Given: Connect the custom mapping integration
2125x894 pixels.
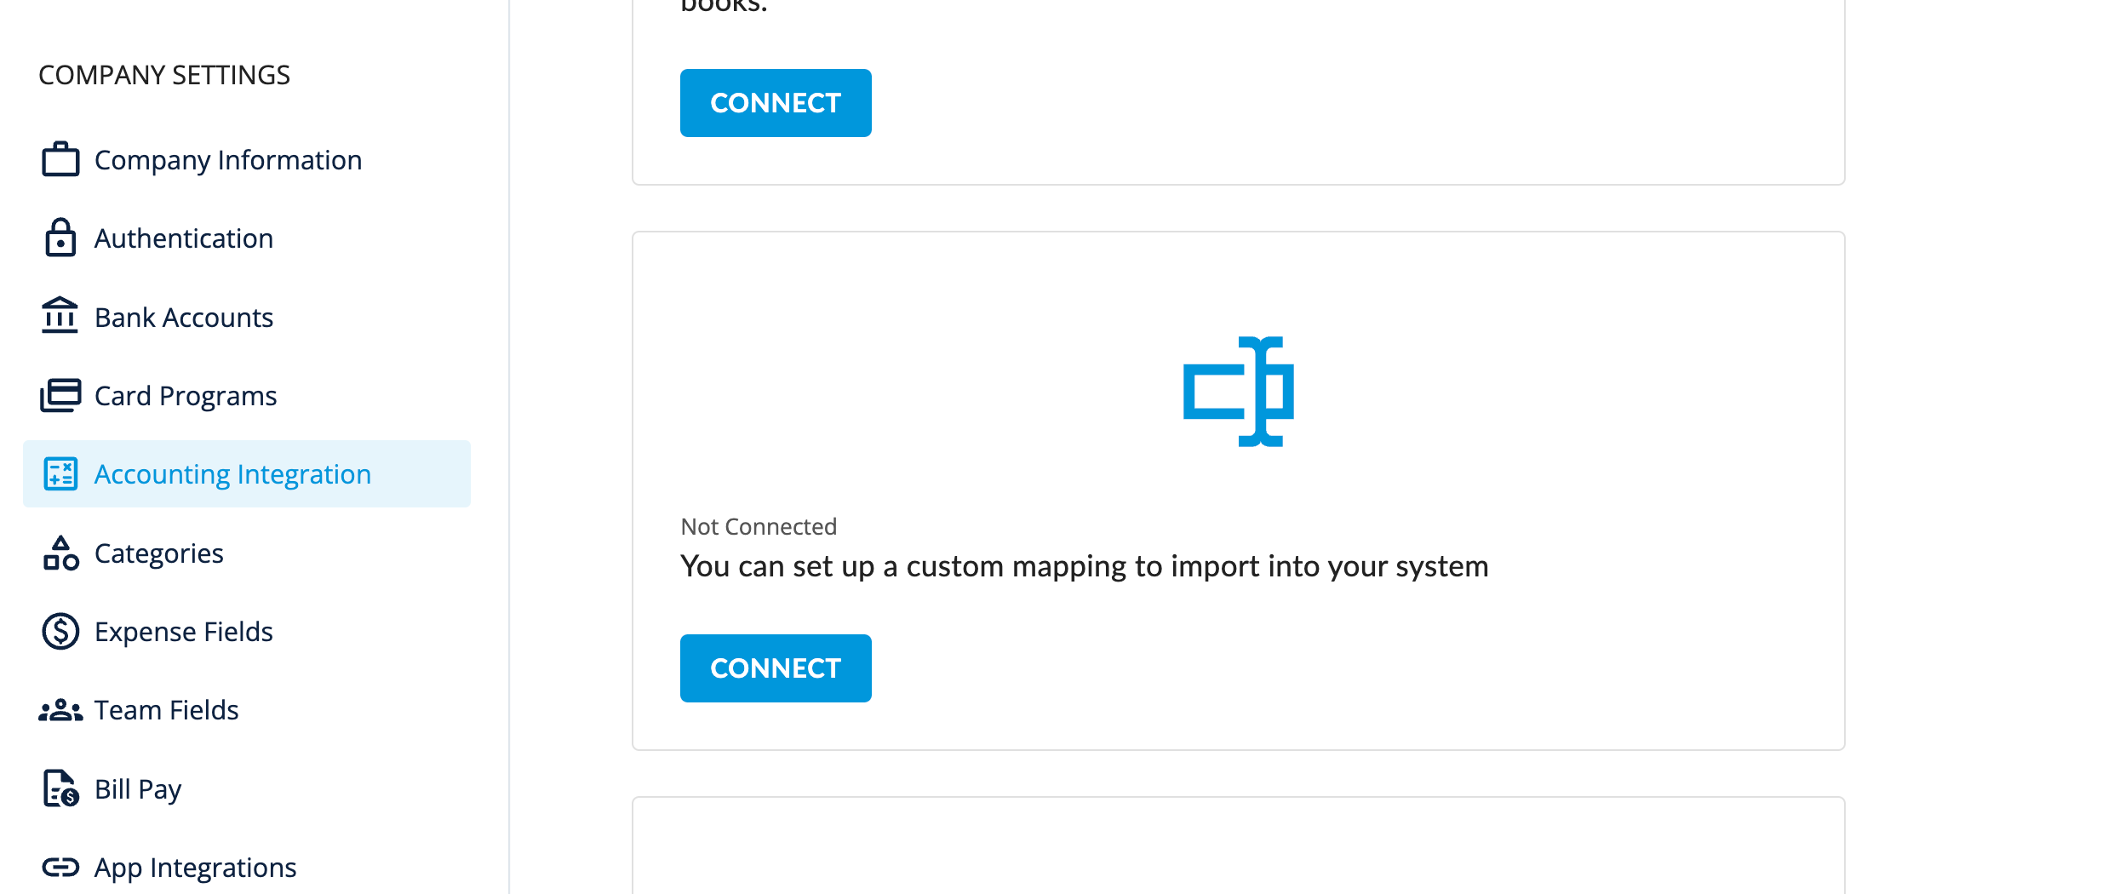Looking at the screenshot, I should pyautogui.click(x=775, y=668).
